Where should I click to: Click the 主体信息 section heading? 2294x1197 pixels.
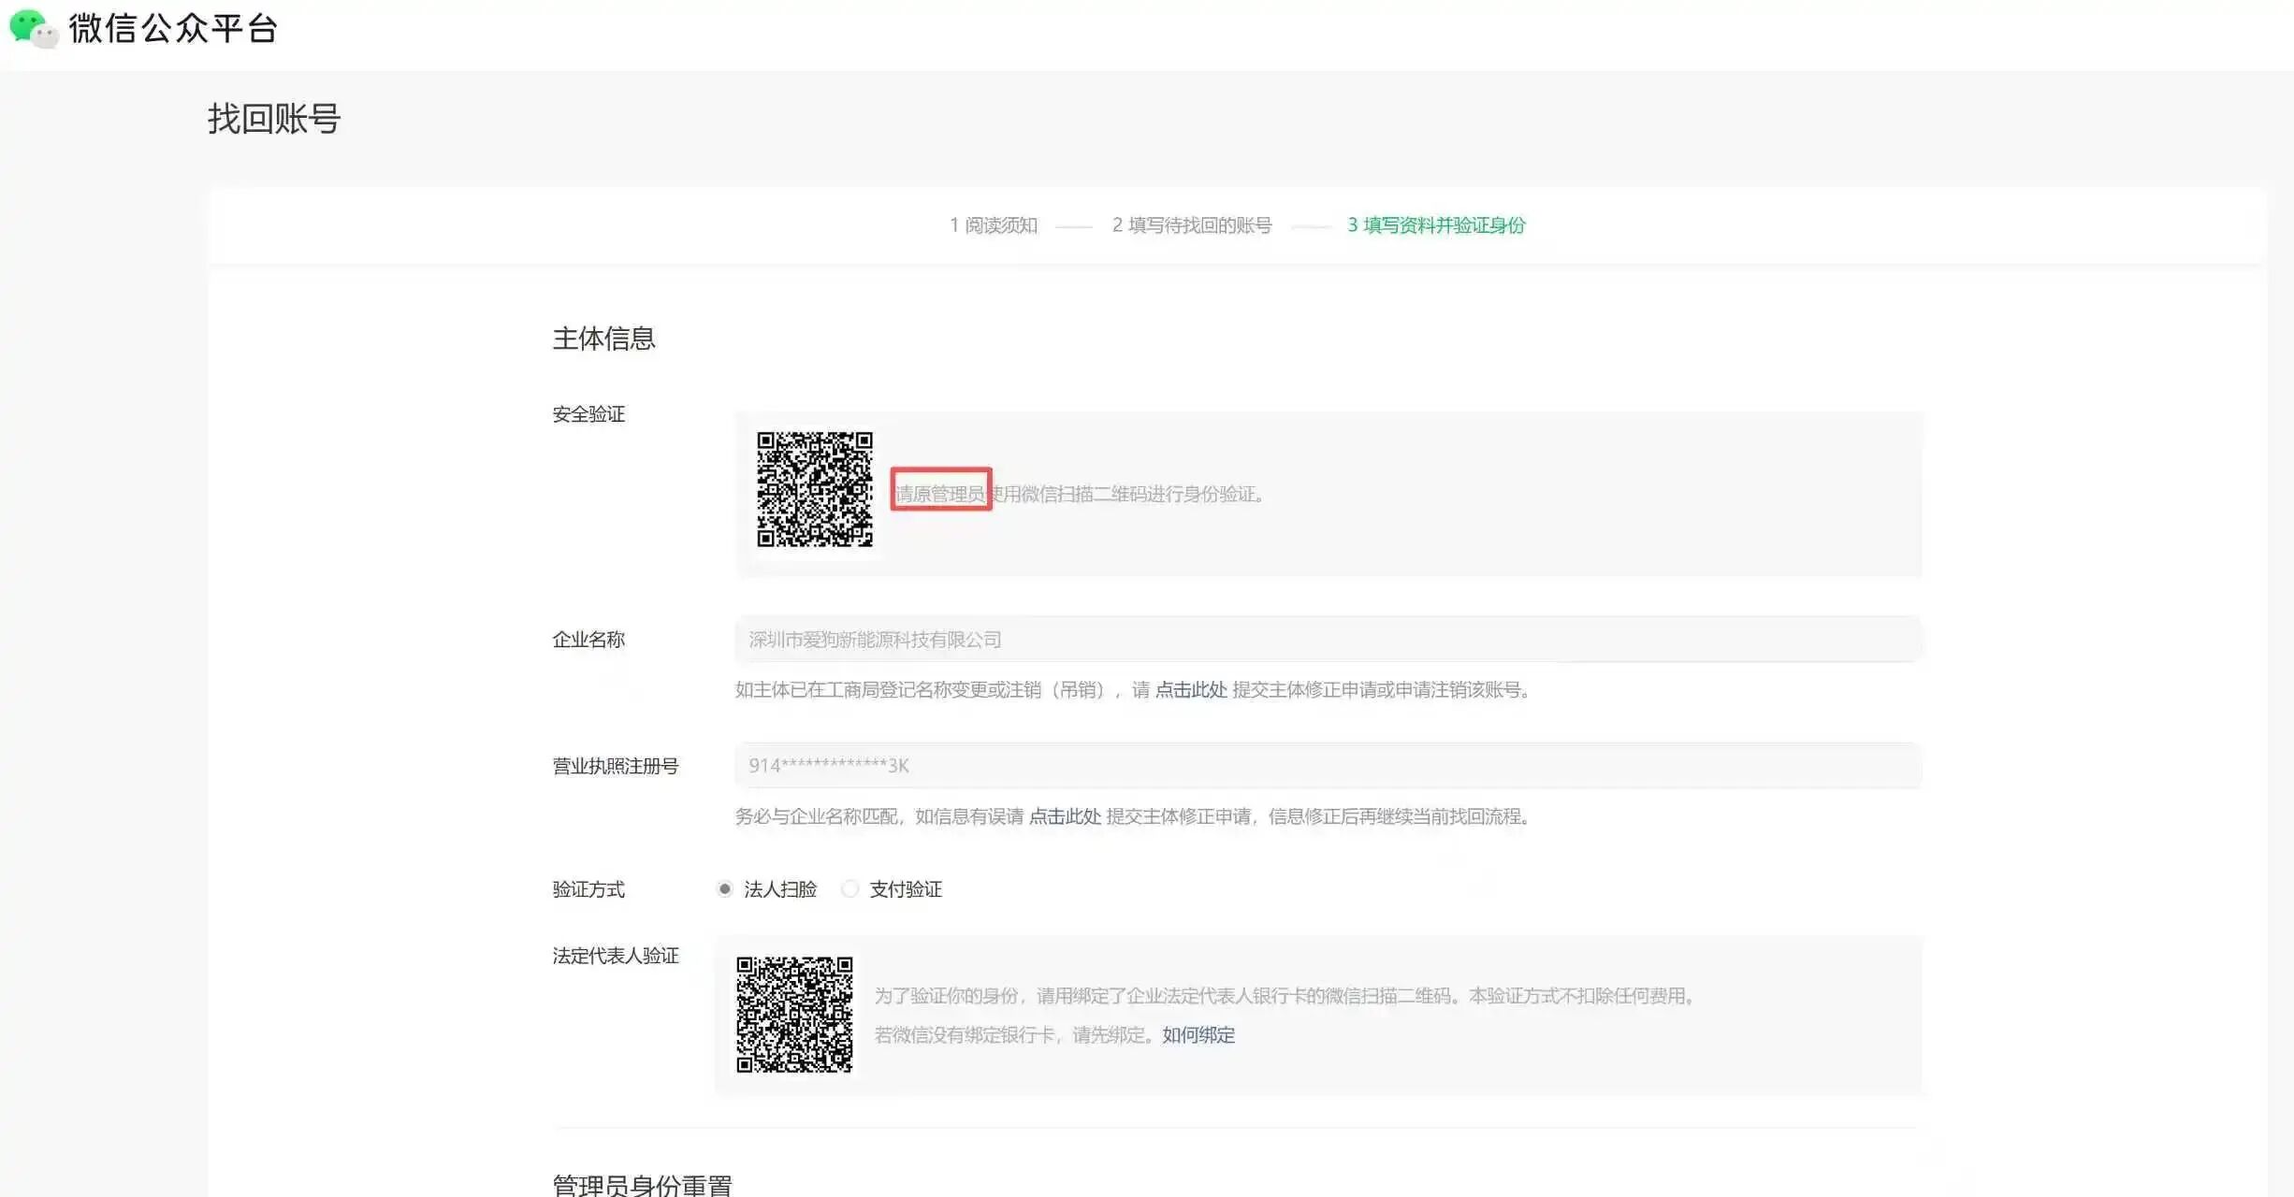(x=603, y=339)
